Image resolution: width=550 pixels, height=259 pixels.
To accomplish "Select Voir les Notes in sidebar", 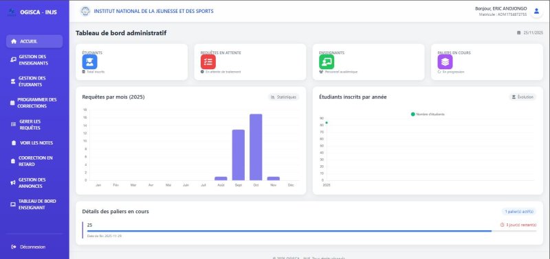I will click(x=34, y=143).
